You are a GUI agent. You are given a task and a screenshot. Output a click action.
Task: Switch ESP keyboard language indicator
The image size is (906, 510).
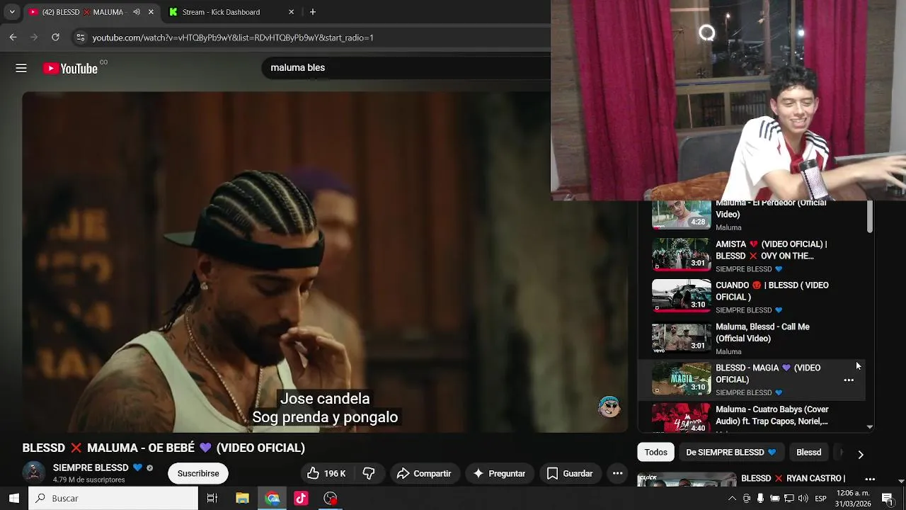coord(820,499)
